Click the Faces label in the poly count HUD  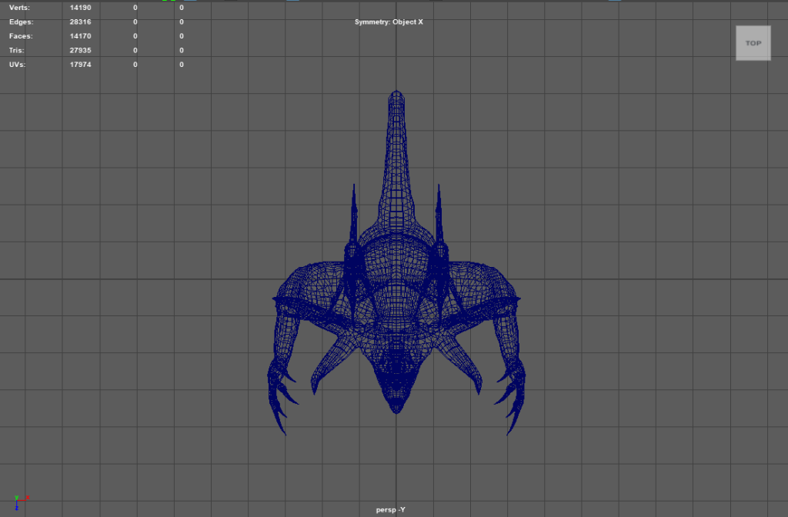[21, 36]
